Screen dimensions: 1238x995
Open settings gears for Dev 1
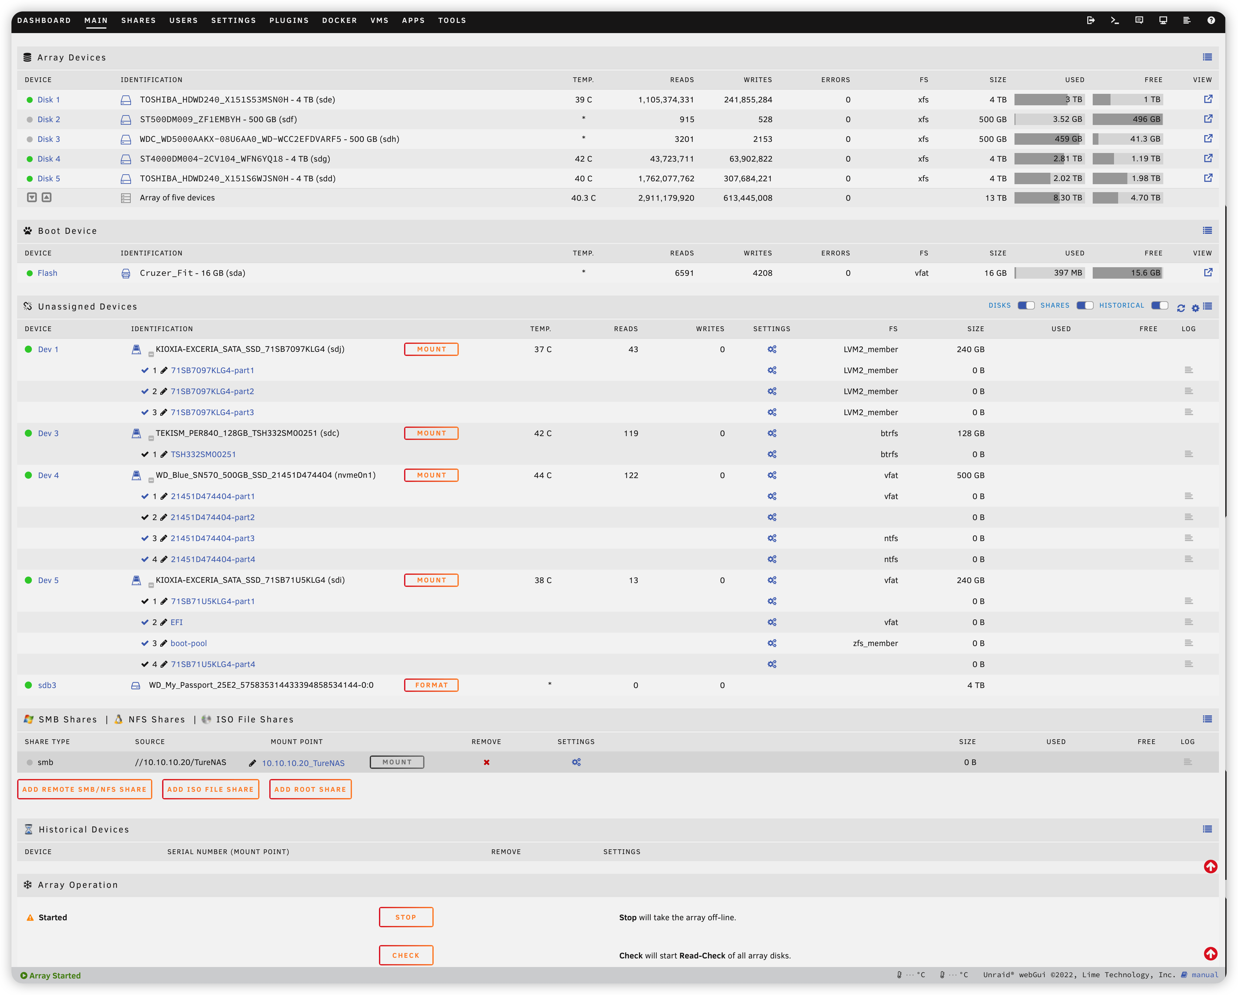[x=772, y=349]
